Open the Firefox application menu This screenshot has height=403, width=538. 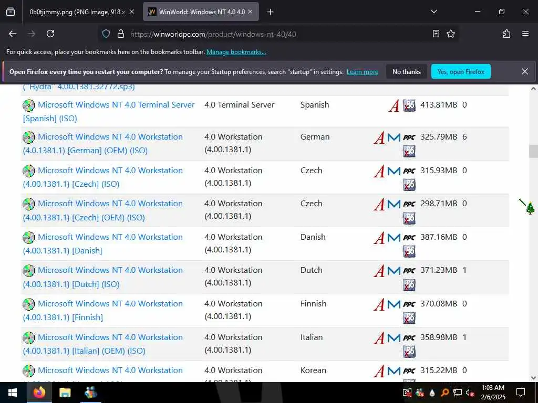[525, 34]
